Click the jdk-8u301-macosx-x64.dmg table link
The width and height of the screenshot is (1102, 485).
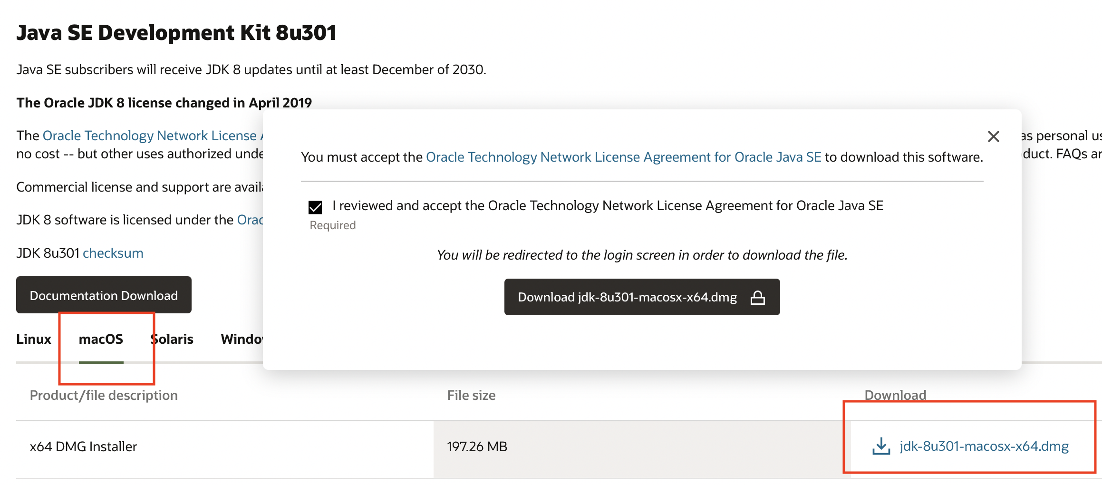point(984,446)
